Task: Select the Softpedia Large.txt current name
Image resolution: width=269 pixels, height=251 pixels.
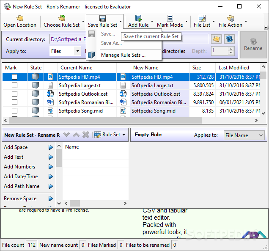Action: pos(80,86)
